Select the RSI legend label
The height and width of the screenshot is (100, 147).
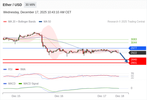[x=10, y=69]
